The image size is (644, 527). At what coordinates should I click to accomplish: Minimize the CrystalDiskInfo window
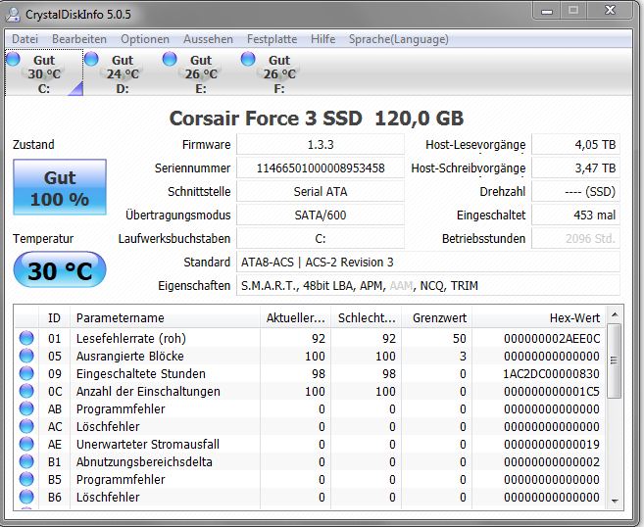(x=547, y=11)
